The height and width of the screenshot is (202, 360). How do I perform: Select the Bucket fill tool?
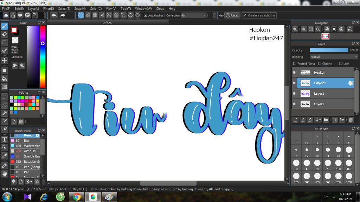coord(4,79)
